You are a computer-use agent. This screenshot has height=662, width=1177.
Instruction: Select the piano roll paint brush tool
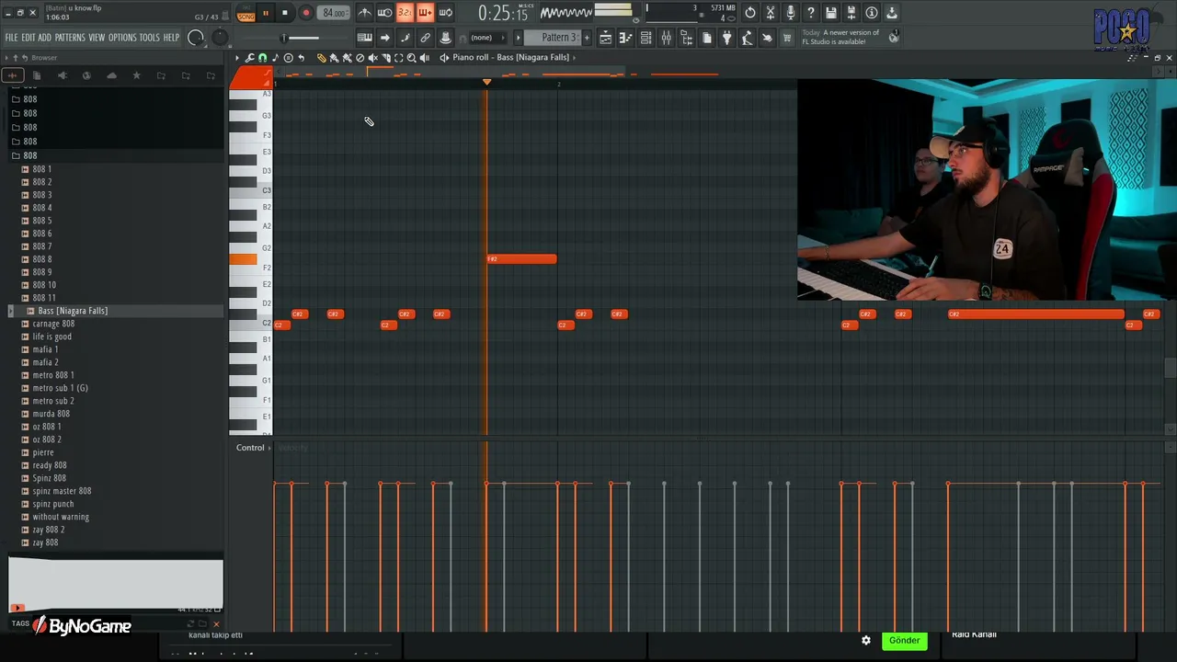coord(334,57)
